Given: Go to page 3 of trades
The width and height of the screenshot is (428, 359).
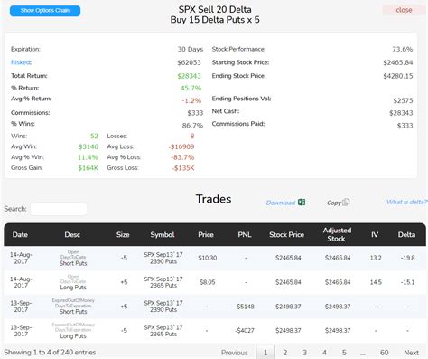Looking at the screenshot, I should coord(304,353).
